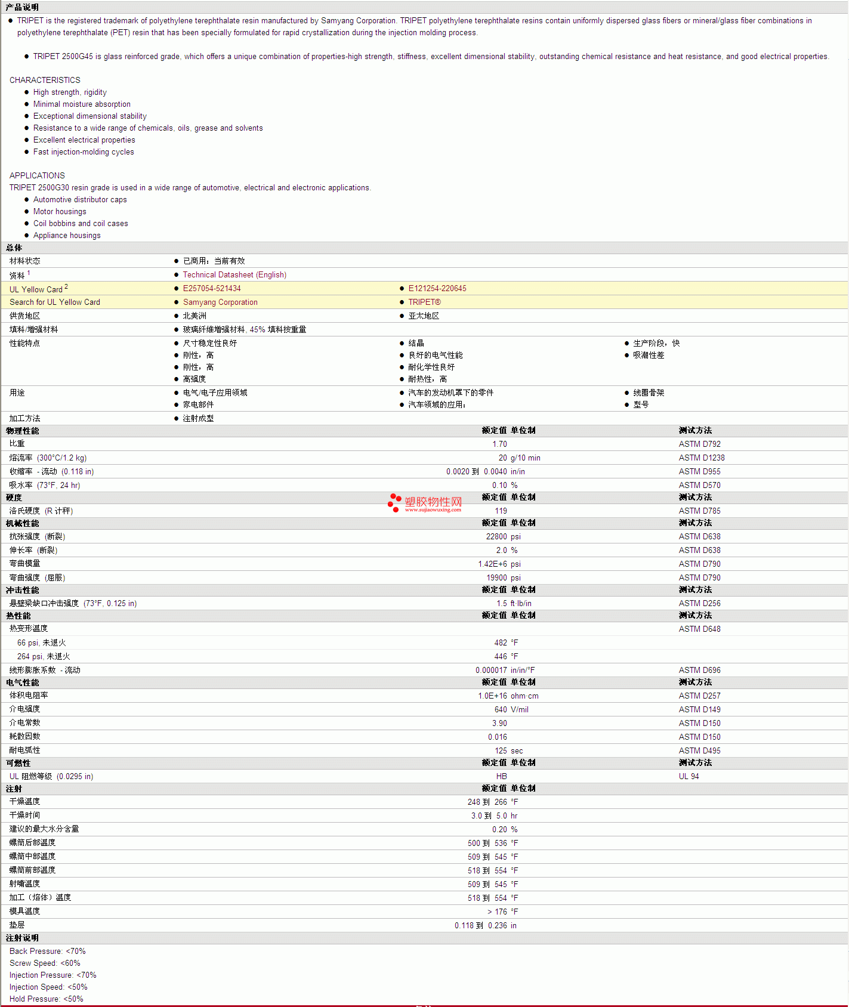Image resolution: width=849 pixels, height=1007 pixels.
Task: Click footnote 2 beside UL Yellow Card
Action: coord(66,287)
